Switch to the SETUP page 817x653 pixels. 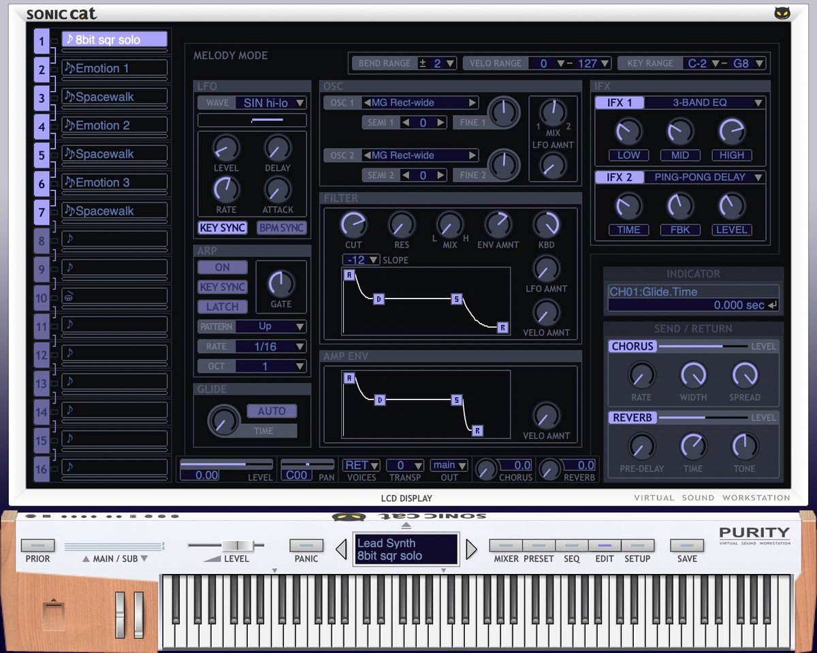point(638,546)
